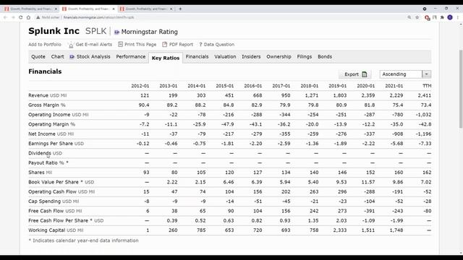
Task: Switch to the first browser tab
Action: (30, 9)
